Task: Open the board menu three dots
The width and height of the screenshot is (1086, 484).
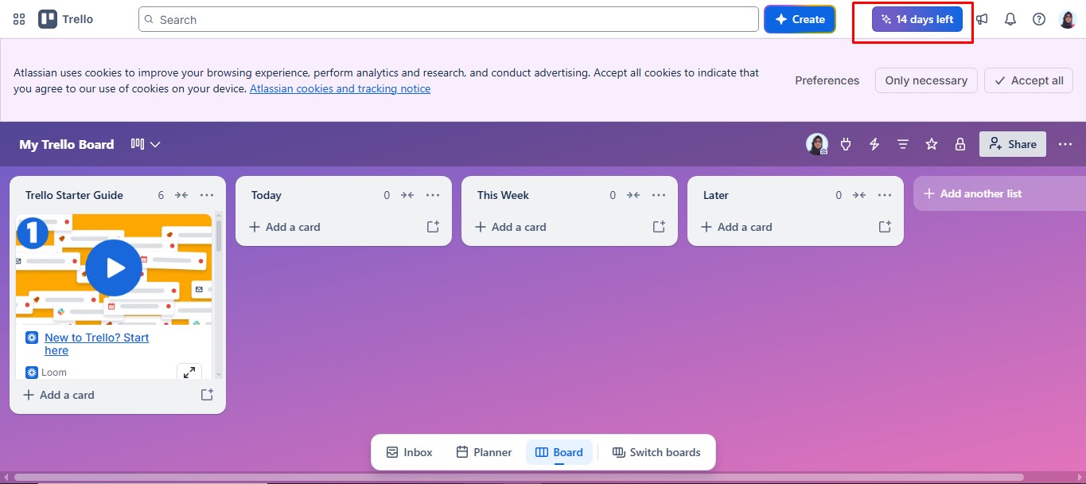Action: click(1065, 144)
